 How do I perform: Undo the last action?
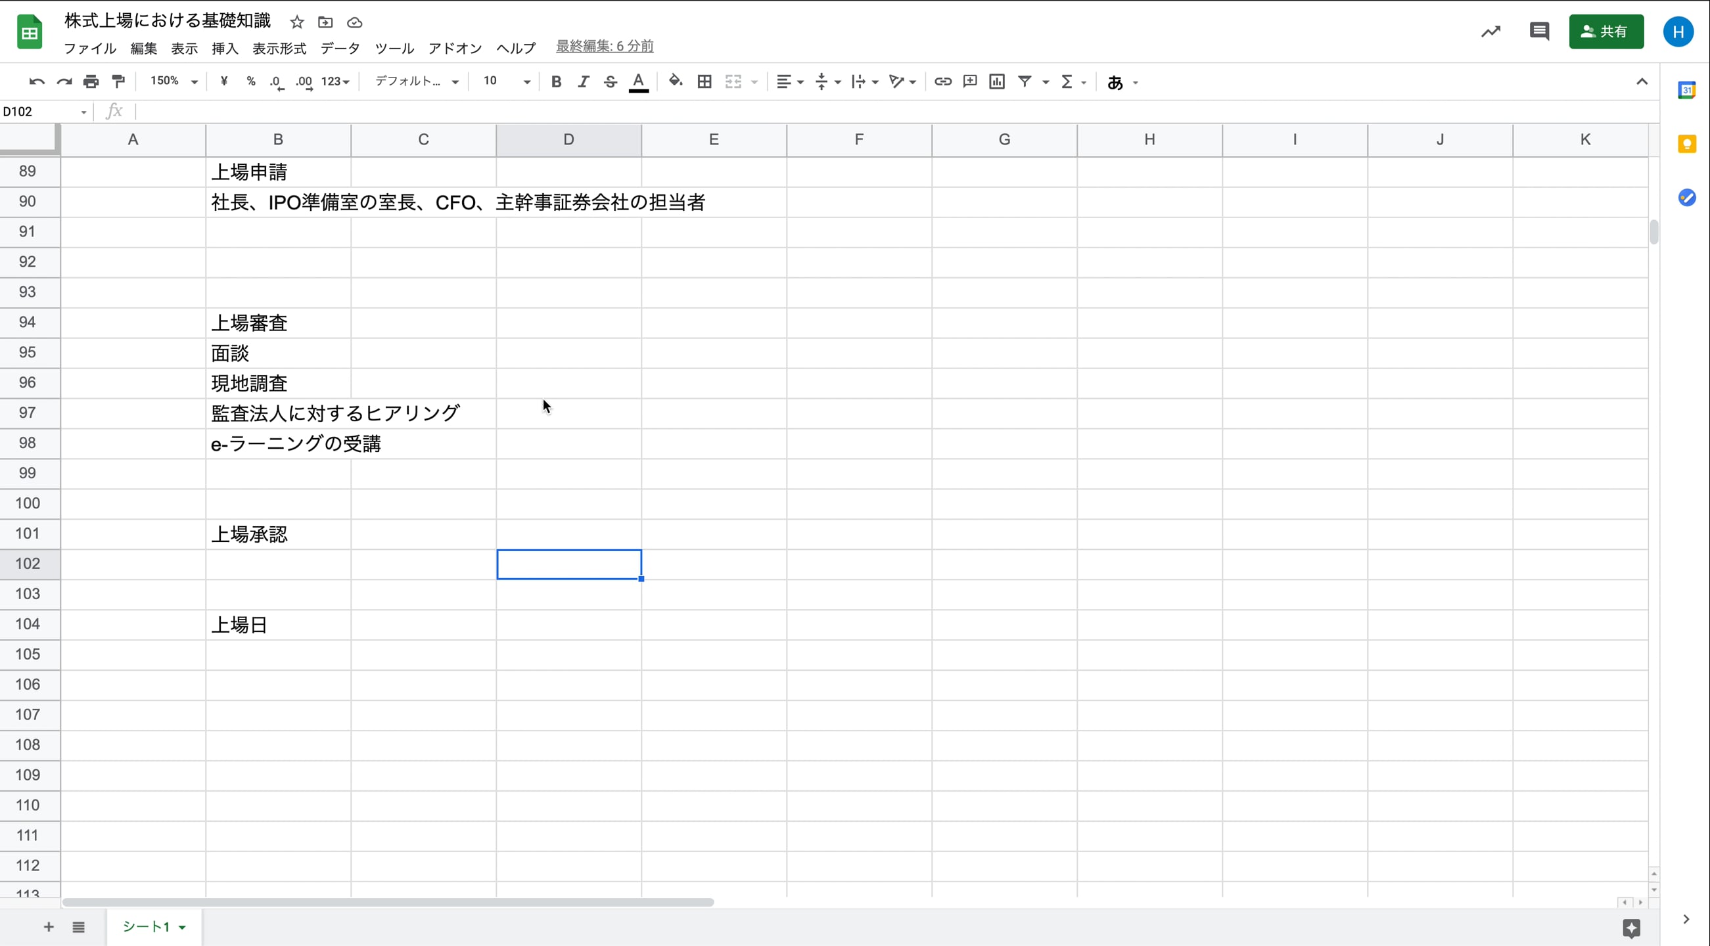[35, 81]
